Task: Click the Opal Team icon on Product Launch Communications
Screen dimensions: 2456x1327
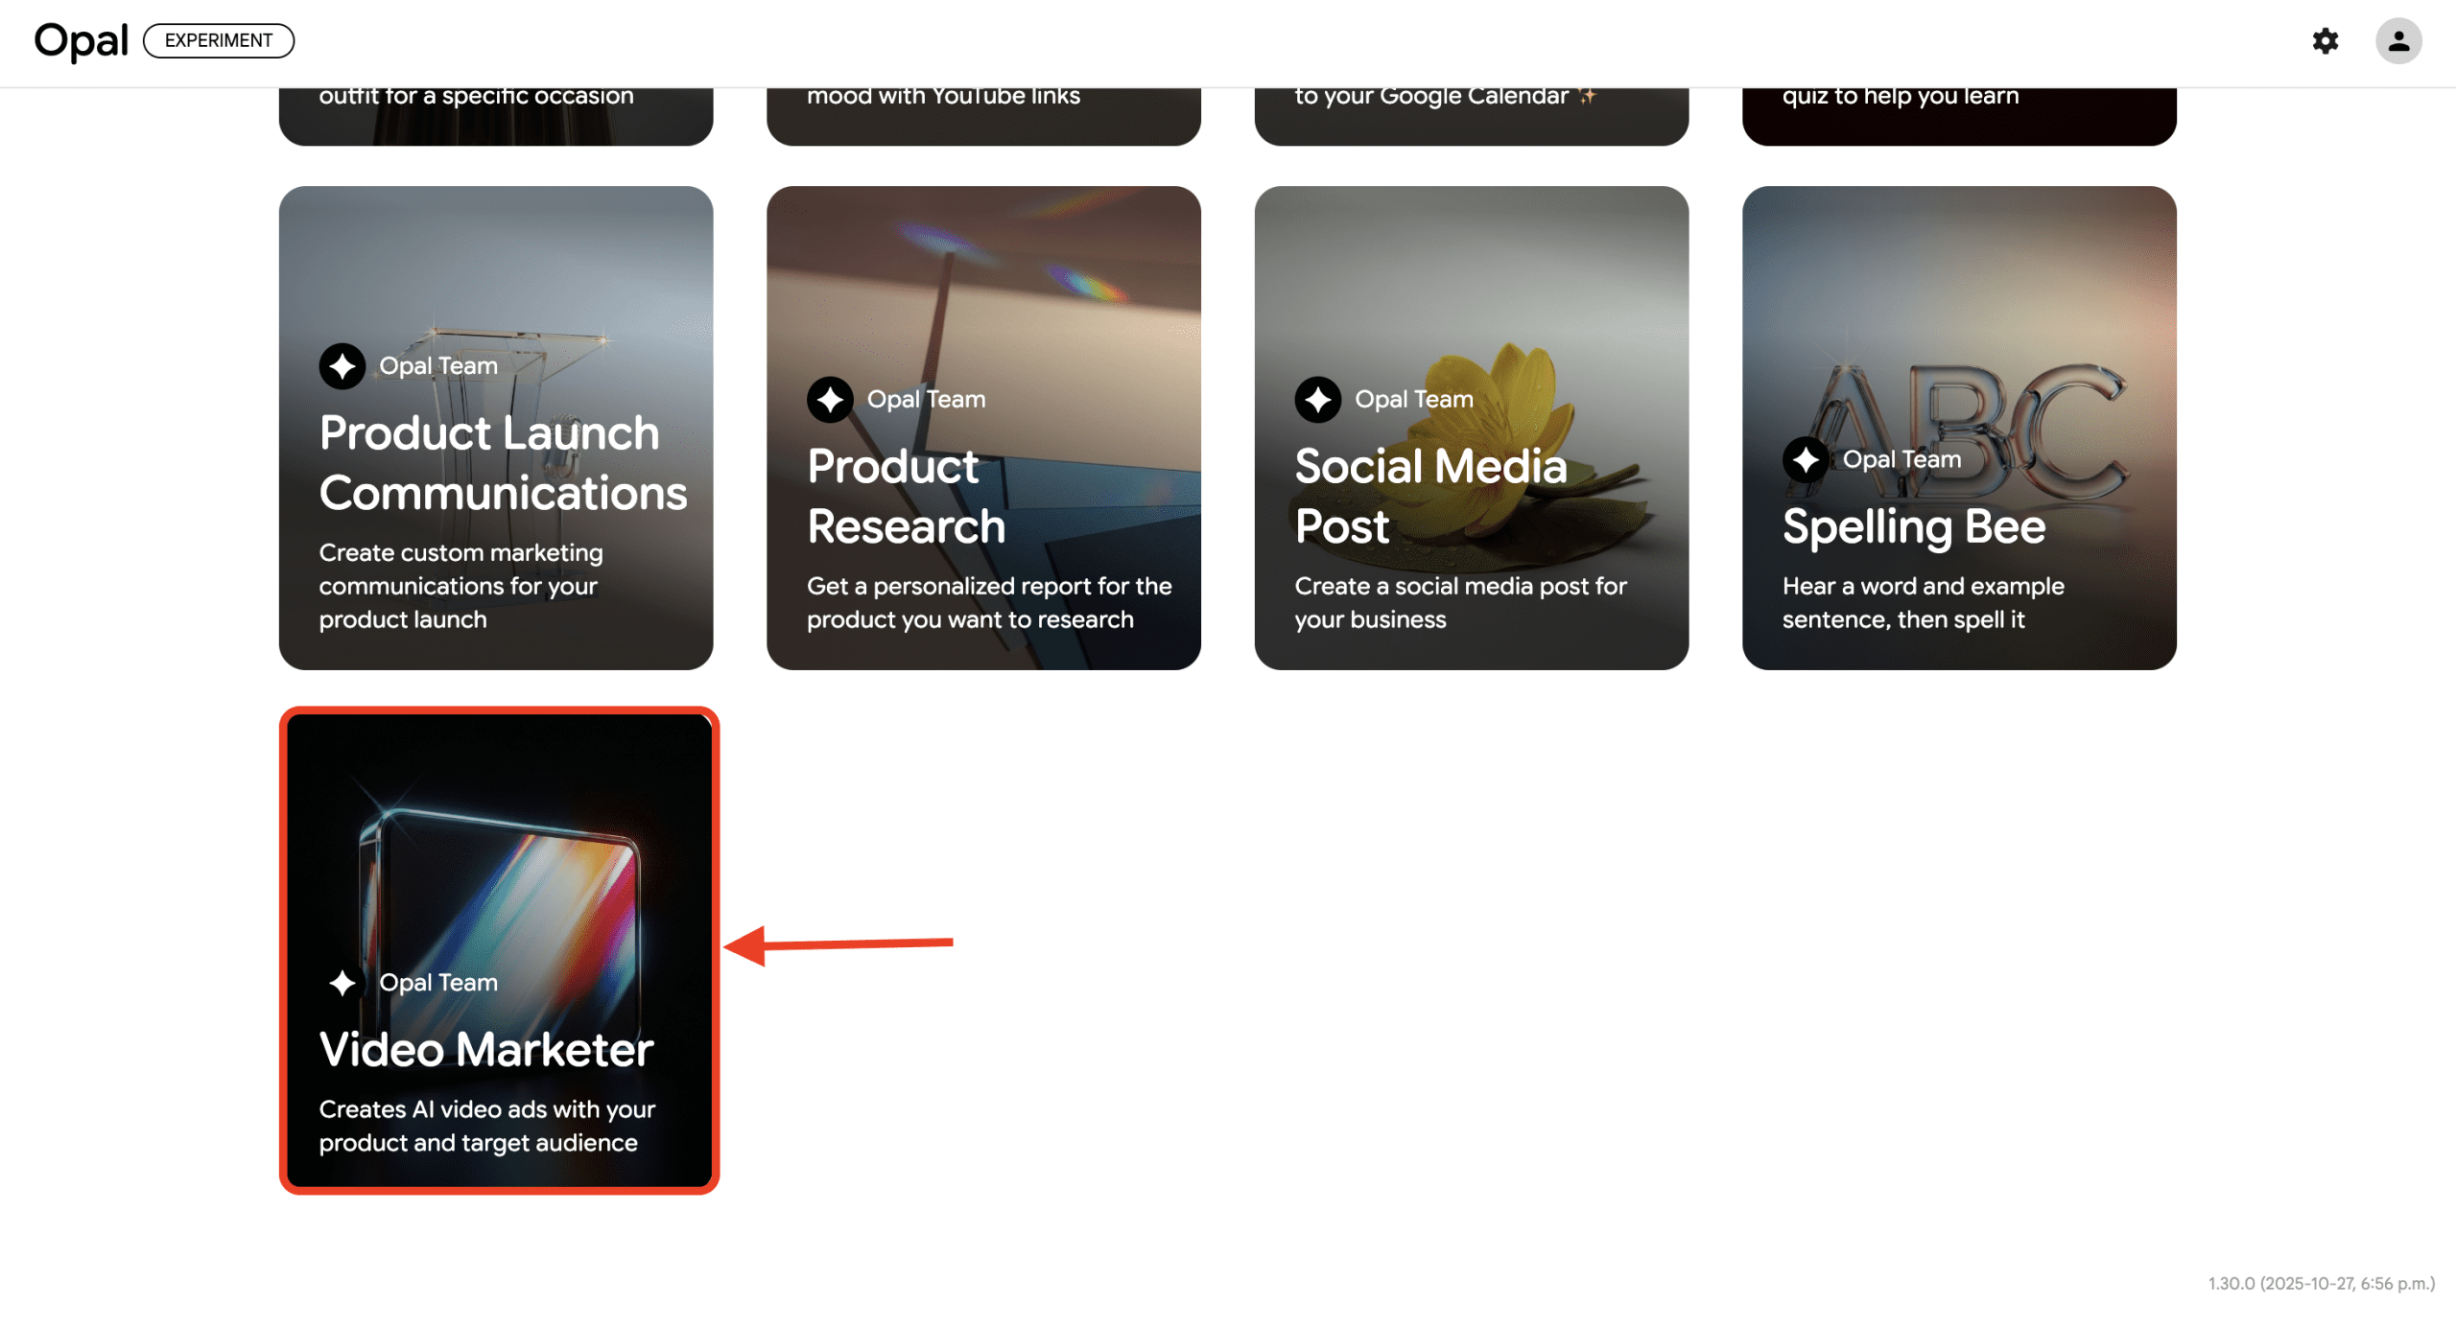Action: click(342, 366)
